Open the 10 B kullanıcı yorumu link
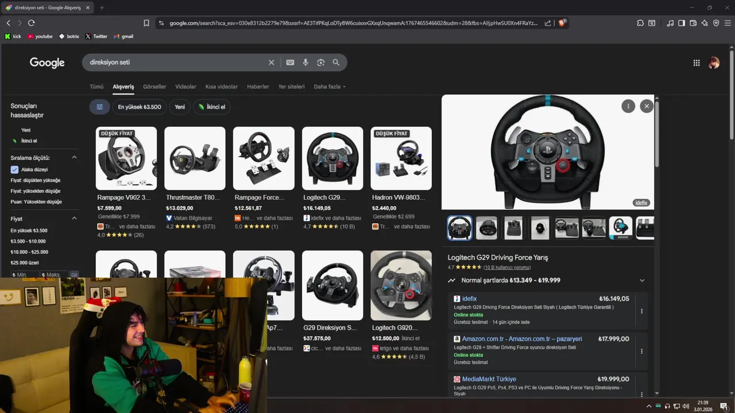735x413 pixels. tap(507, 267)
